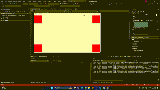Expand the AutoScaleHelper project node

(x=1, y=19)
